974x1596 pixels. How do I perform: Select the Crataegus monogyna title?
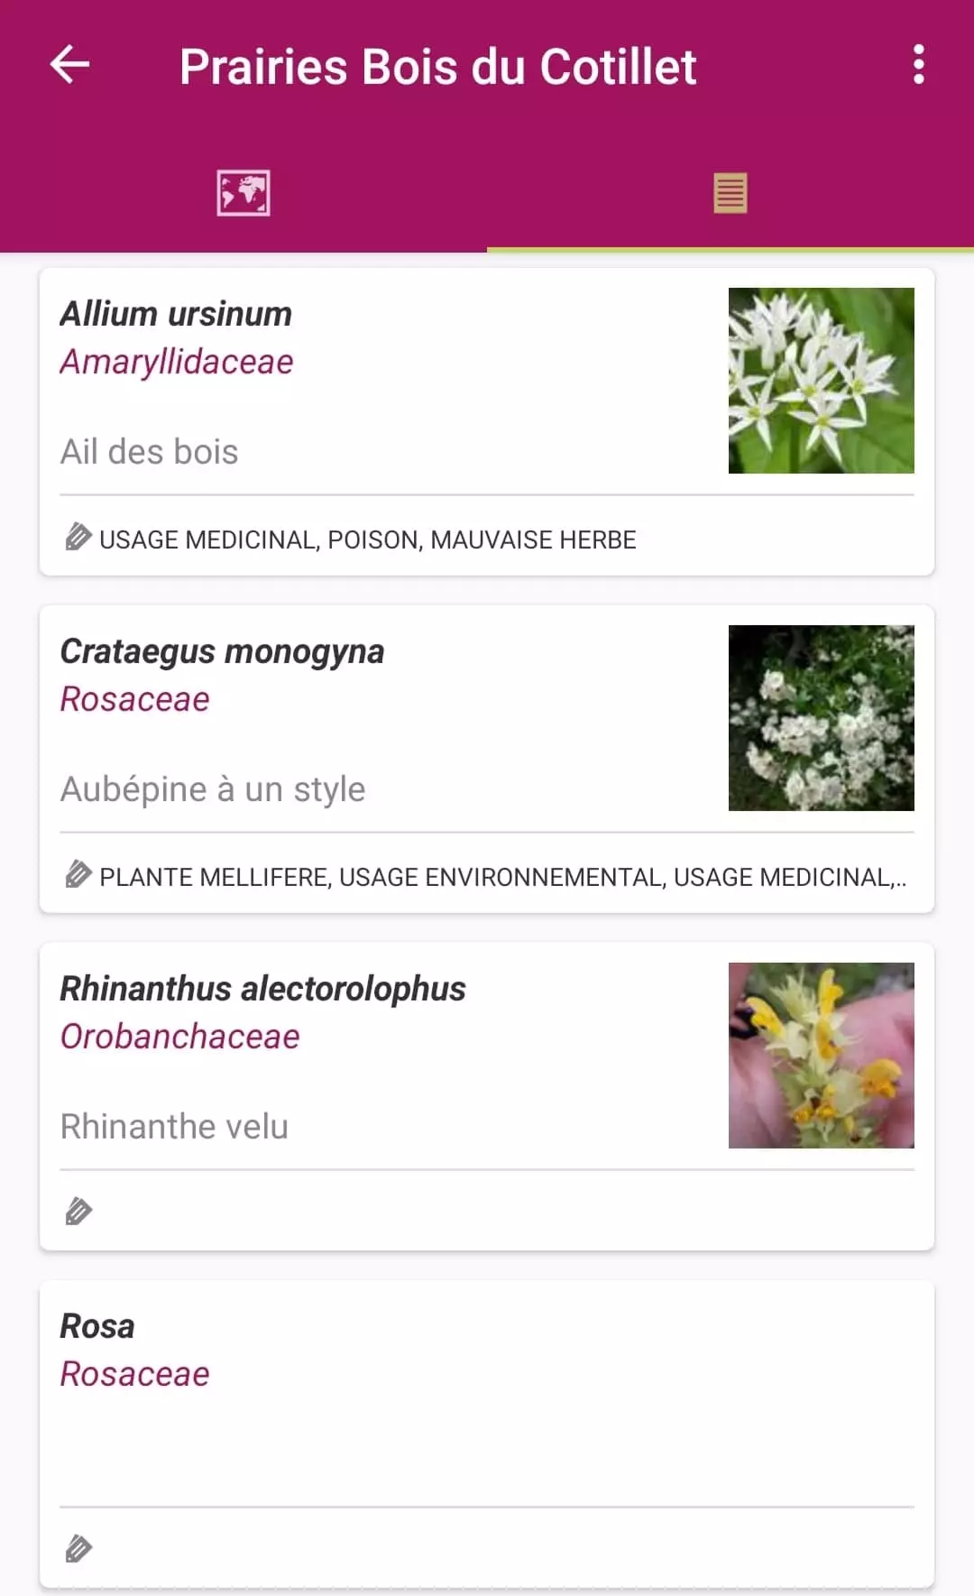point(222,651)
